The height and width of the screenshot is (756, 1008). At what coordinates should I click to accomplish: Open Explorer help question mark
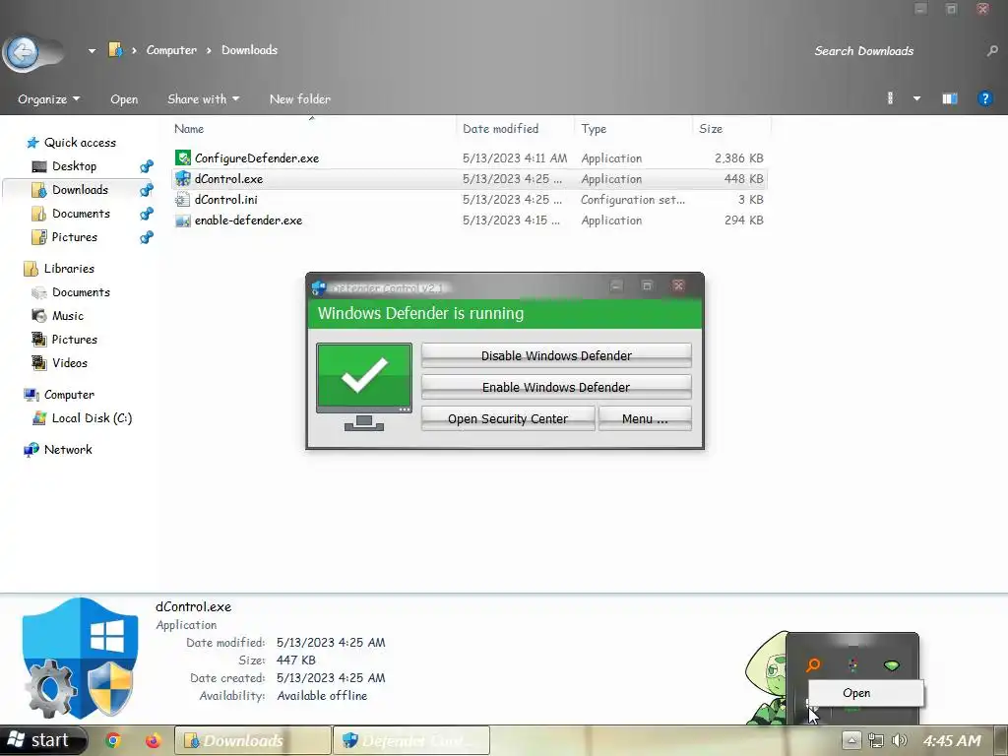click(984, 98)
